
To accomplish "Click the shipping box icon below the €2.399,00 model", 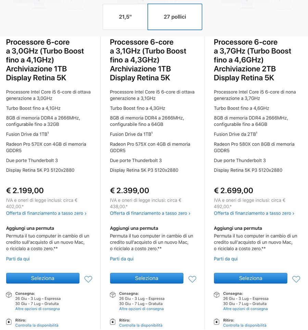I will click(113, 295).
